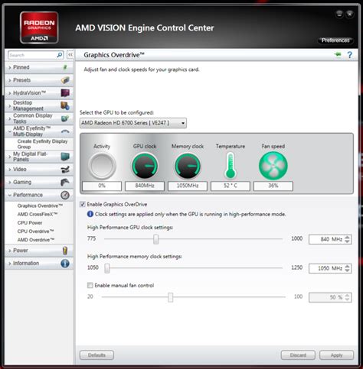Image resolution: width=363 pixels, height=369 pixels.
Task: Collapse the sidebar with the double-chevron button
Action: (x=70, y=55)
